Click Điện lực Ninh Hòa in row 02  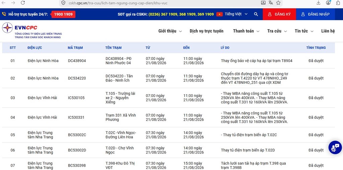click(x=43, y=78)
